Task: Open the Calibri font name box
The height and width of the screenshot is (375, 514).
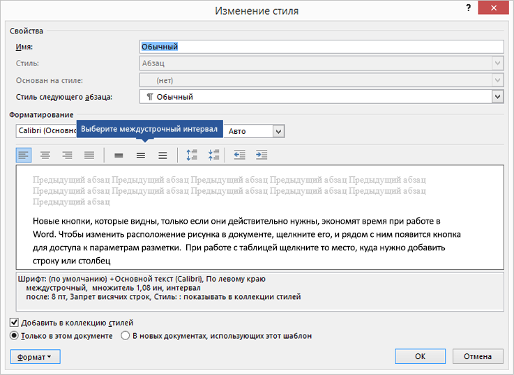Action: (46, 130)
